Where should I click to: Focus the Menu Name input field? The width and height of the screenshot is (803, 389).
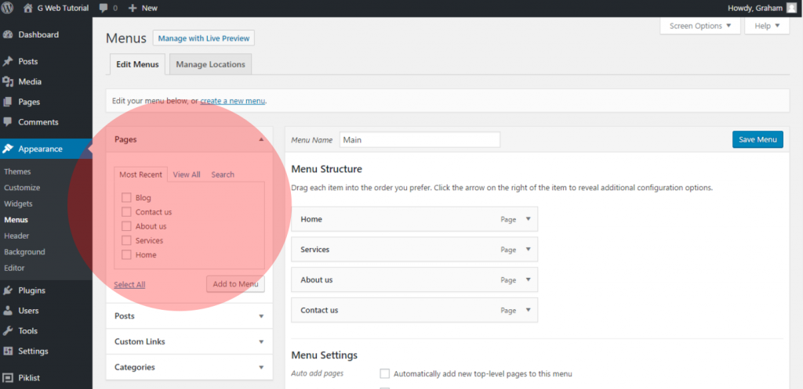[x=420, y=139]
